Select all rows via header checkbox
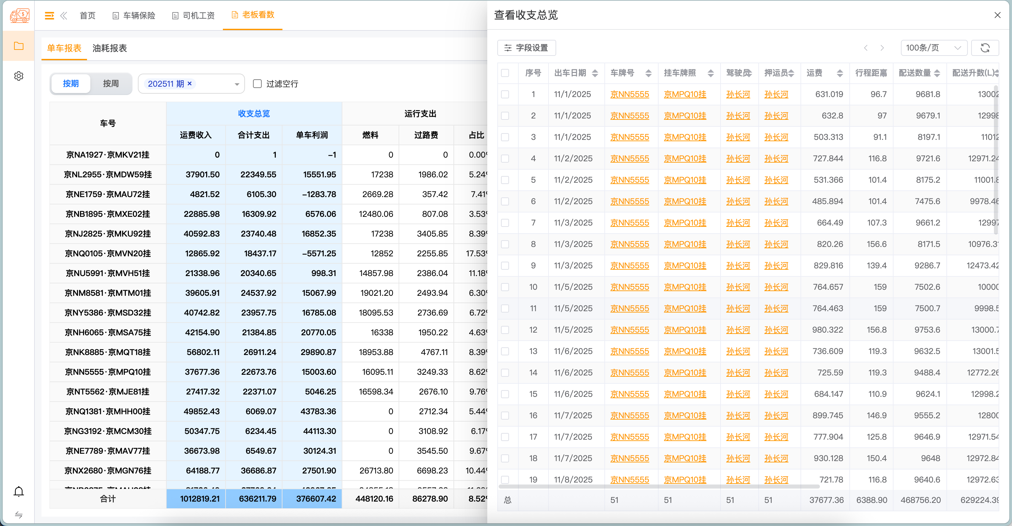Image resolution: width=1012 pixels, height=526 pixels. [506, 73]
